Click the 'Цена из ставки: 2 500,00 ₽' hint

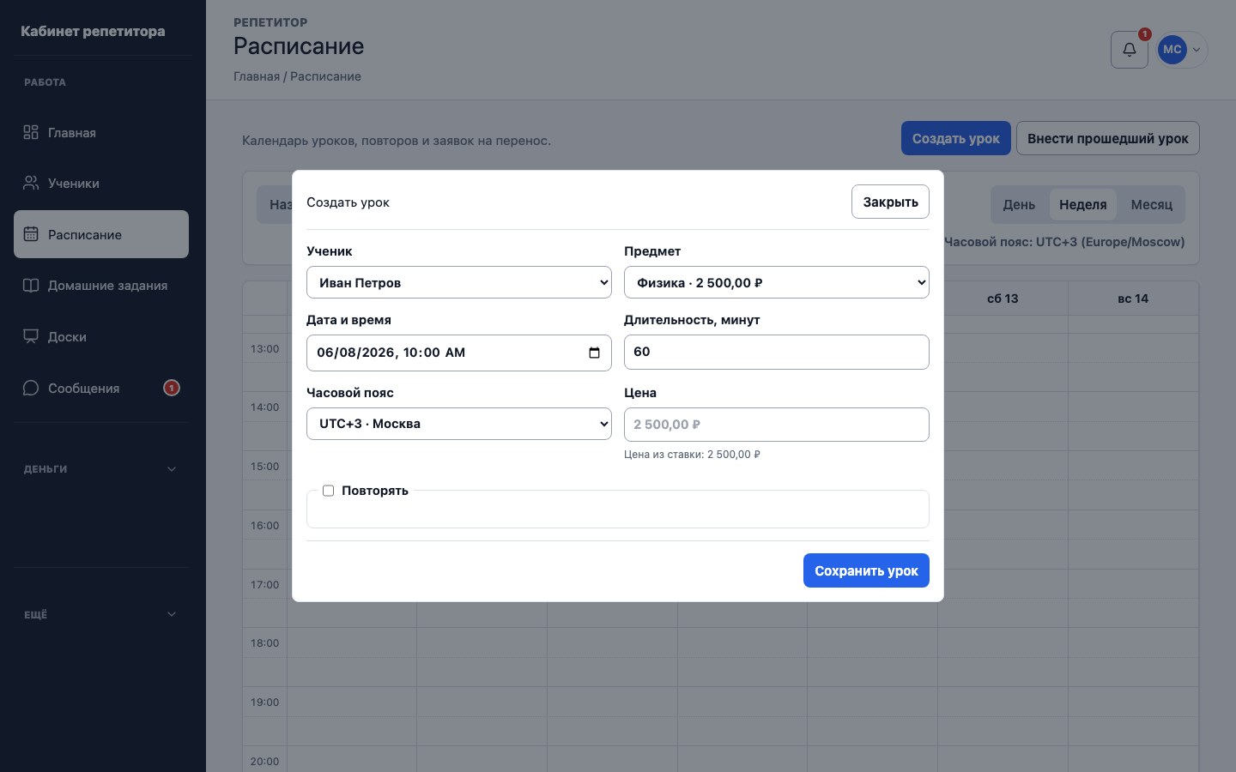click(x=692, y=455)
